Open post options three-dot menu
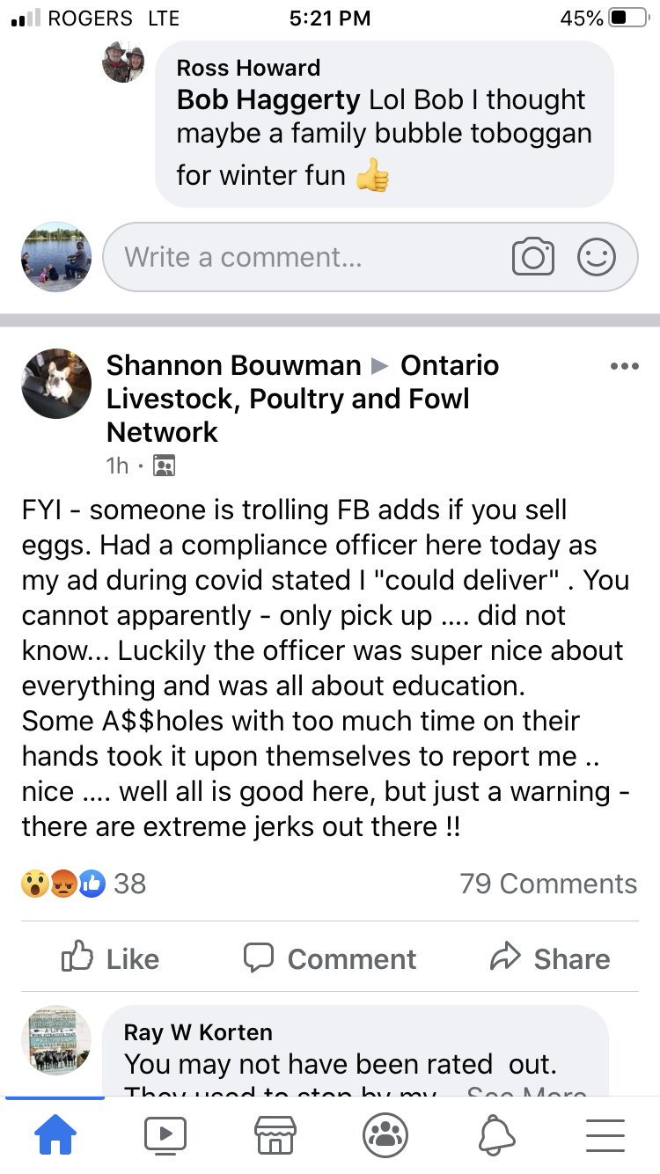Screen dimensions: 660x1174 [x=624, y=366]
